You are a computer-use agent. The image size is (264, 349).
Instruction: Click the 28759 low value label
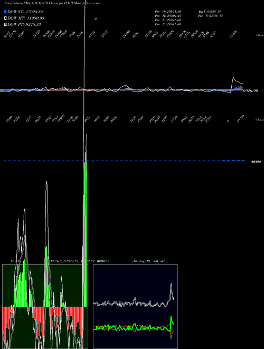241,119
